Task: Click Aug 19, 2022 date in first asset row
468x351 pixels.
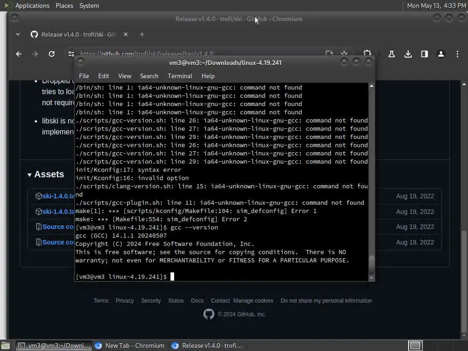Action: tap(415, 196)
